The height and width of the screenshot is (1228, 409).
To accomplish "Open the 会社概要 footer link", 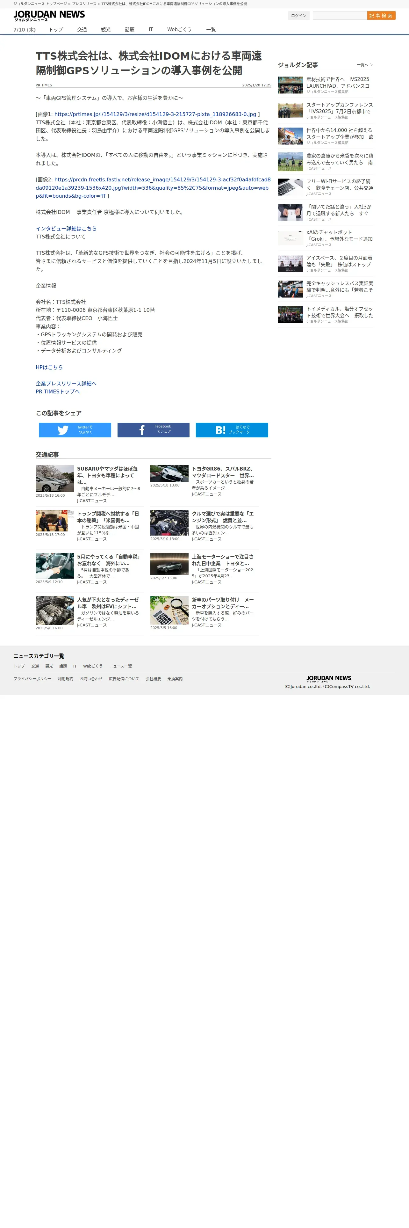I will 153,679.
